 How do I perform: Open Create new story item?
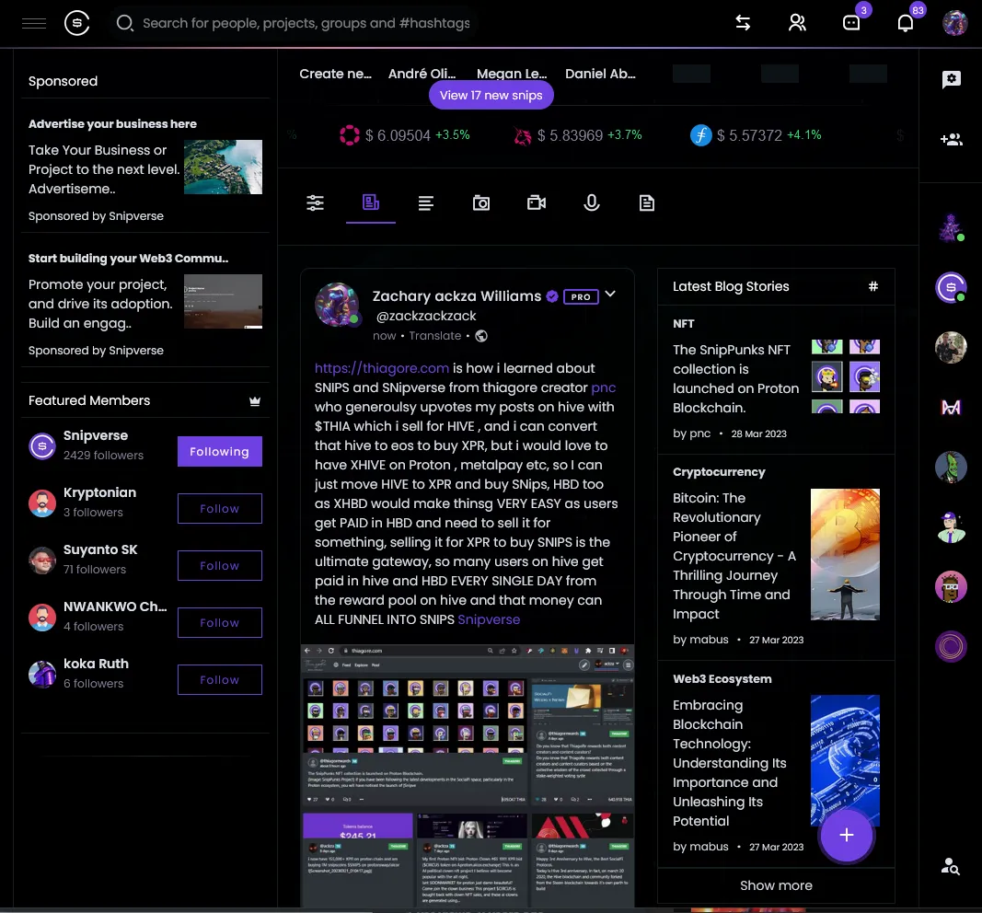coord(335,74)
